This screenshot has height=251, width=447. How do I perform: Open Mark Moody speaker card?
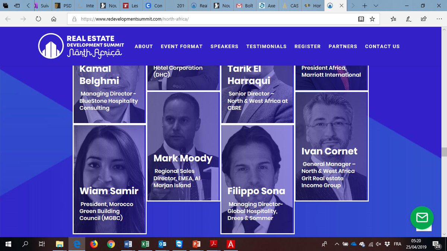coord(183,147)
